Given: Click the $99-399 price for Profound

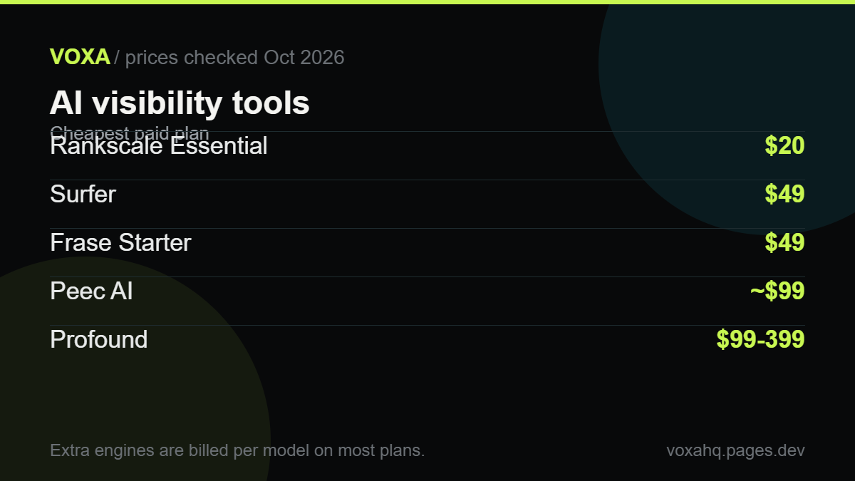Looking at the screenshot, I should (x=760, y=339).
